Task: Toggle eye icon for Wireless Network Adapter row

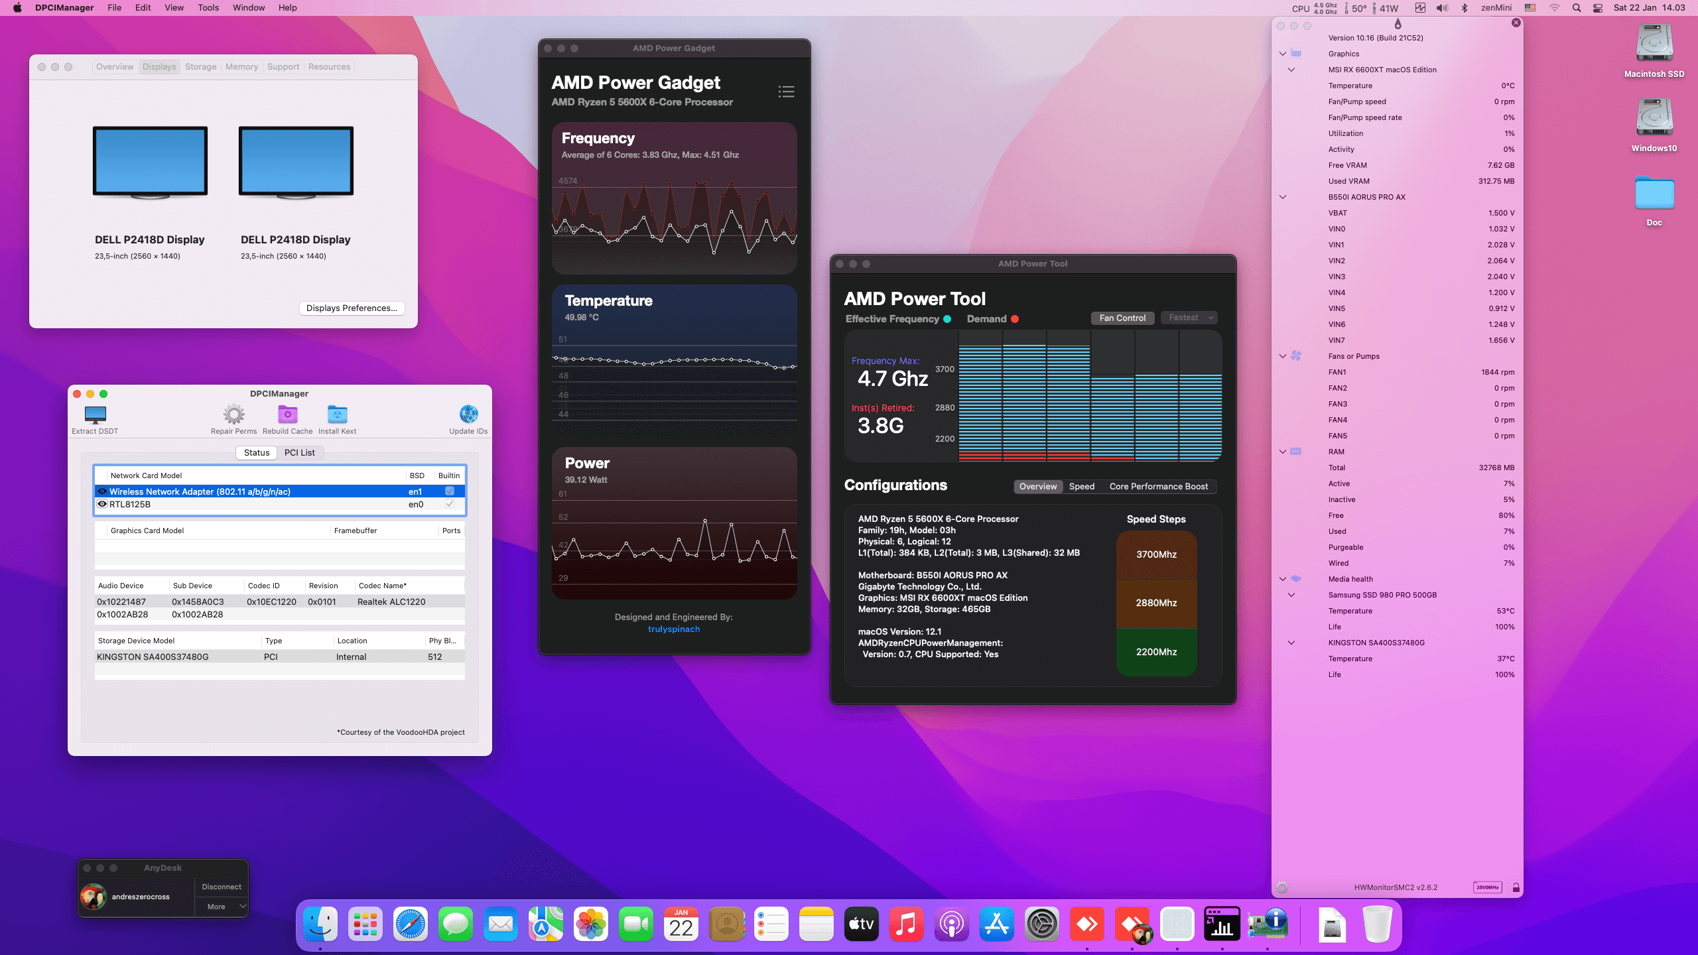Action: click(102, 491)
